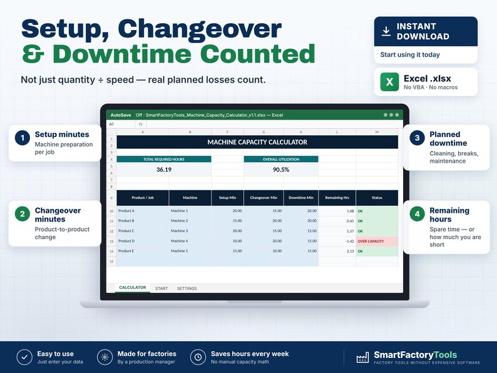Select the Product A cell
Screen dimensions: 497x373
[143, 211]
